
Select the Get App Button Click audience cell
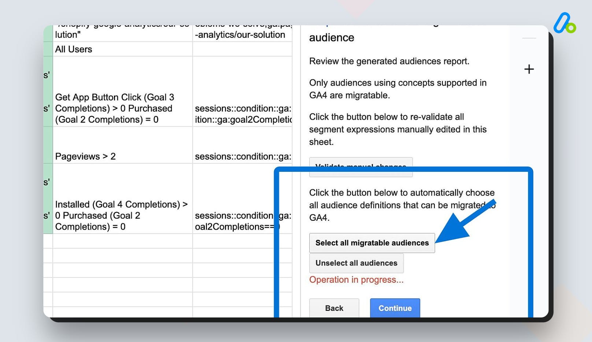[x=123, y=92]
